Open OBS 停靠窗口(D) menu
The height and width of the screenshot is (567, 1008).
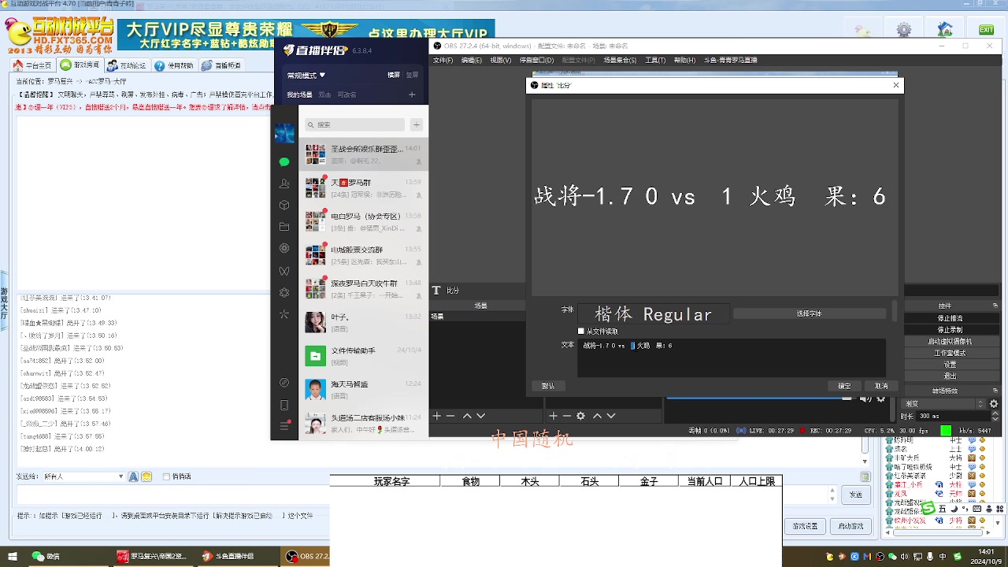tap(536, 60)
